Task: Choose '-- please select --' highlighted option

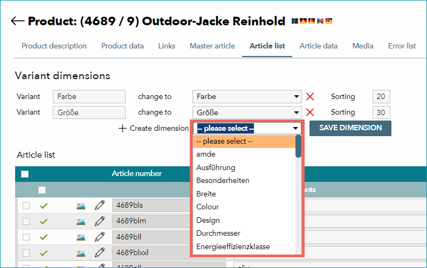Action: coord(244,142)
